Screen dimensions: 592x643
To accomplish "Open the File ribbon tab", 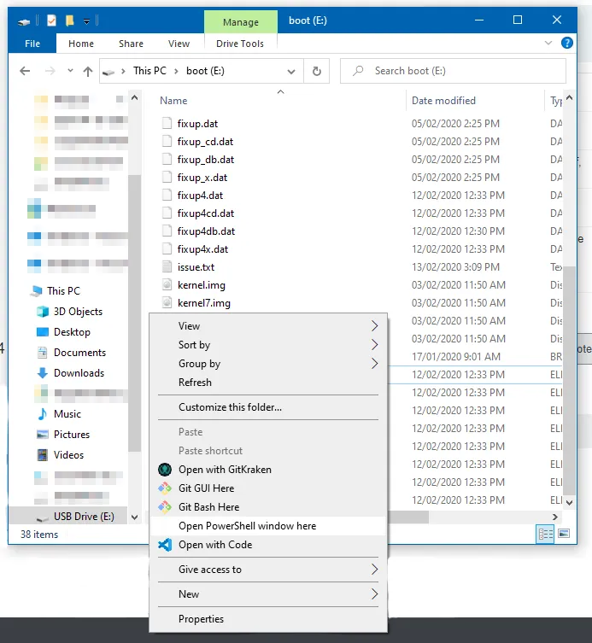I will 32,44.
